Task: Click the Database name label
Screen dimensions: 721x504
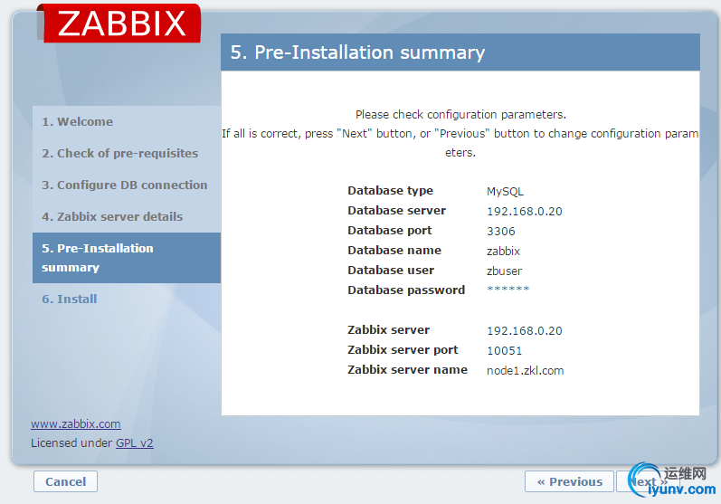Action: click(x=394, y=250)
